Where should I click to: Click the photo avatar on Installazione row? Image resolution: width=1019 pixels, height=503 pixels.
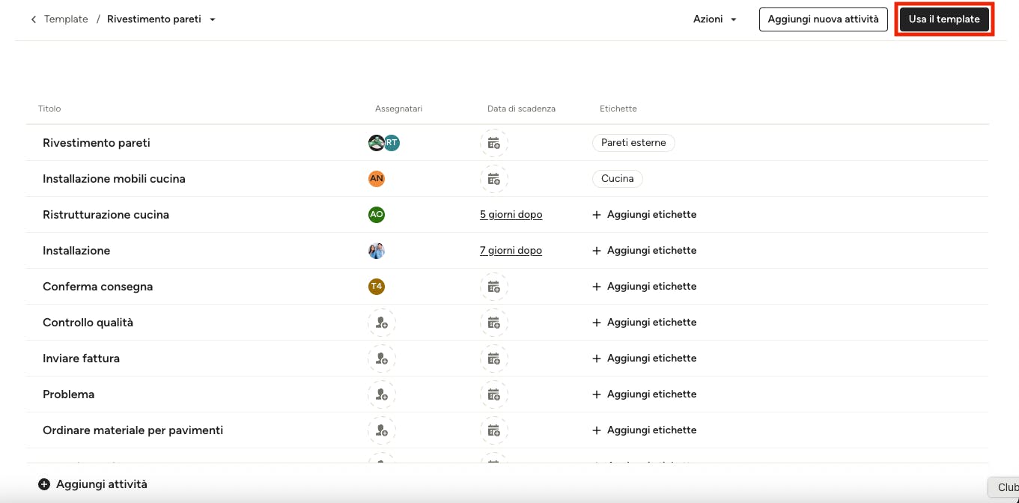pos(377,251)
